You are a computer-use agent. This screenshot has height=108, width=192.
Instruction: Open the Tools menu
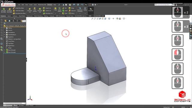coord(35,5)
